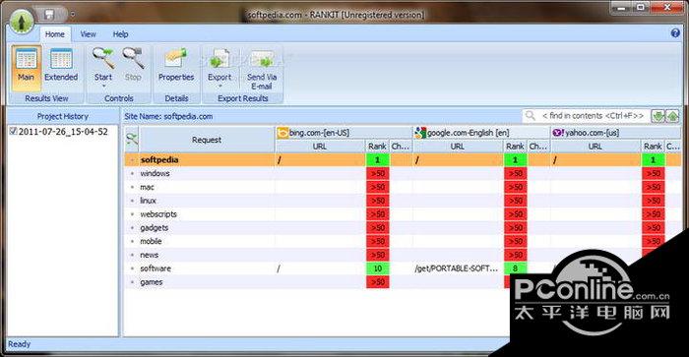Viewport: 689px width, 357px height.
Task: Switch to Extended results view
Action: click(61, 66)
